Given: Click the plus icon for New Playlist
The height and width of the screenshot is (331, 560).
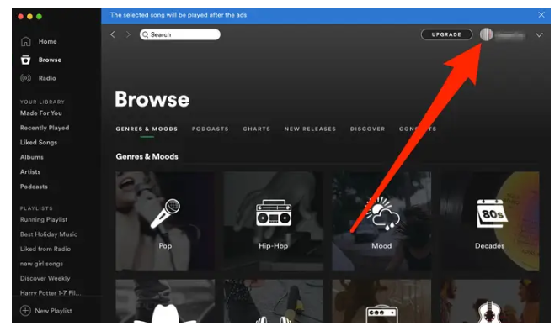Looking at the screenshot, I should tap(25, 311).
